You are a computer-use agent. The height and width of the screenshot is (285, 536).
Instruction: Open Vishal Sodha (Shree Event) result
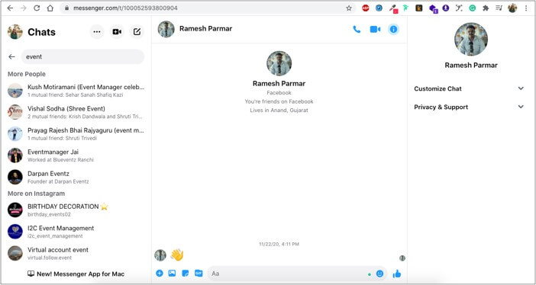coord(76,112)
